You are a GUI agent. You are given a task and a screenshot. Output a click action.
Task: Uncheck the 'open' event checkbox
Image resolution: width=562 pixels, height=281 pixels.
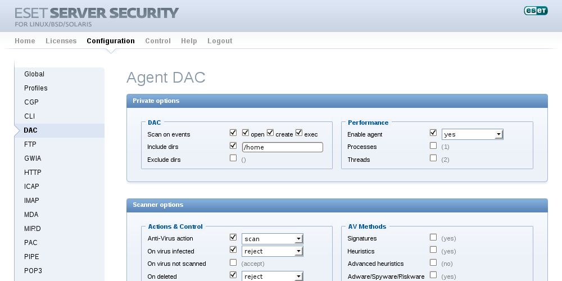[x=246, y=133]
